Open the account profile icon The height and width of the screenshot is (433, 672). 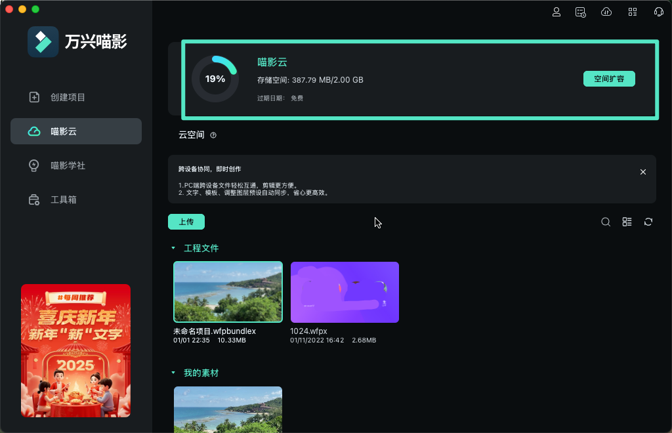[556, 11]
